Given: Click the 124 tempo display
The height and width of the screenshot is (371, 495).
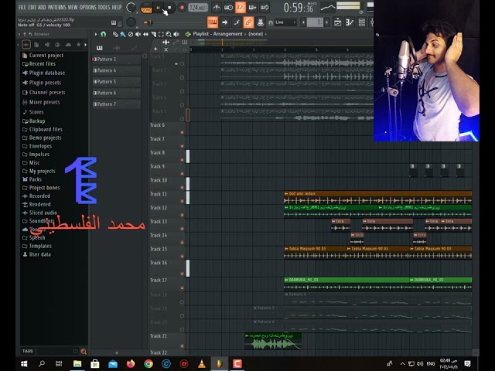Looking at the screenshot, I should coord(198,8).
